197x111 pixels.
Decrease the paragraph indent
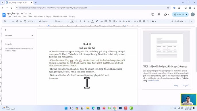(140, 21)
